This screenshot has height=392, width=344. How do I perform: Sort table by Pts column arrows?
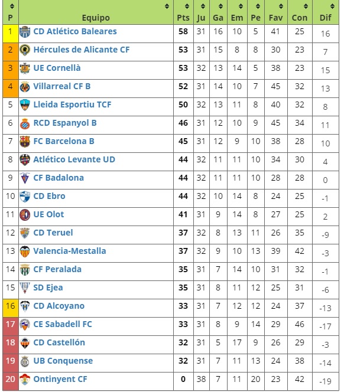tap(187, 6)
